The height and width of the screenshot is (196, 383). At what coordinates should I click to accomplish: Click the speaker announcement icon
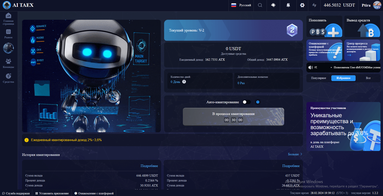tap(310, 68)
